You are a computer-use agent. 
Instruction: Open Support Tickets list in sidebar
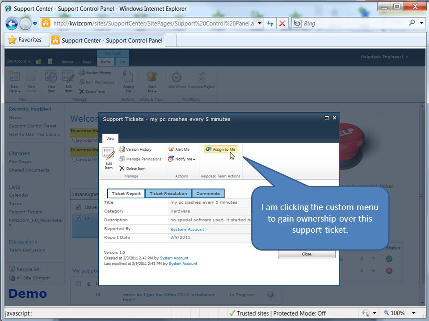point(25,212)
